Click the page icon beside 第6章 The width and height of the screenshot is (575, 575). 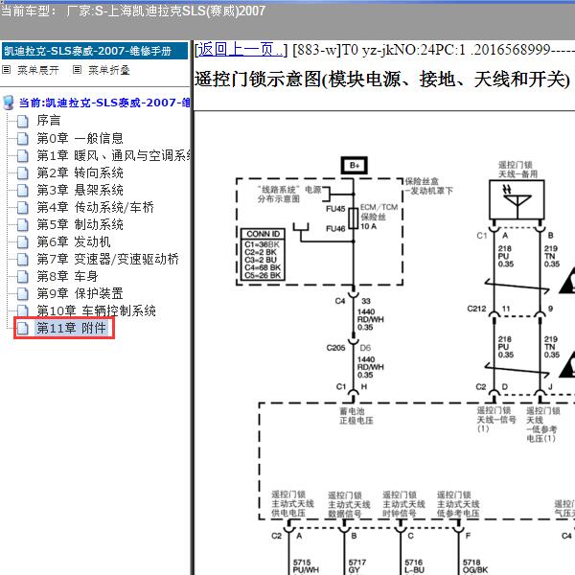click(23, 241)
